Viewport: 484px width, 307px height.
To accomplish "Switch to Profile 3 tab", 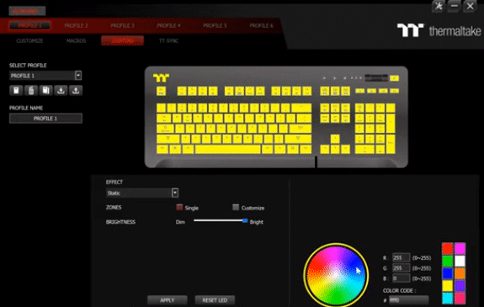I will click(x=122, y=25).
